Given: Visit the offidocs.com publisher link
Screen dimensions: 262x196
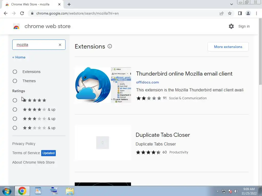Looking at the screenshot, I should 147,82.
